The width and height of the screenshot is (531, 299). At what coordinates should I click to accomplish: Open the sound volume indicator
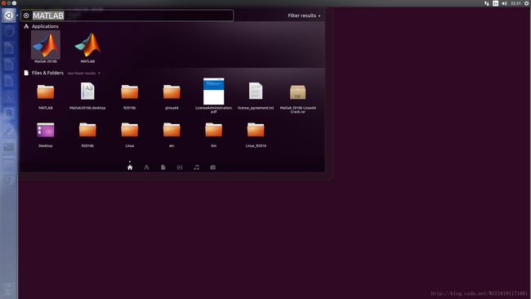(x=504, y=3)
